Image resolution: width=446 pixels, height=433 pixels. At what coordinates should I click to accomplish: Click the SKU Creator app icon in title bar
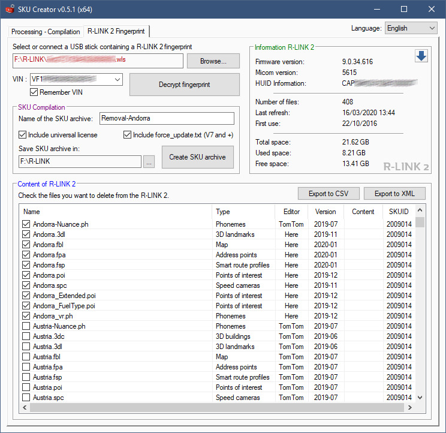coord(10,10)
